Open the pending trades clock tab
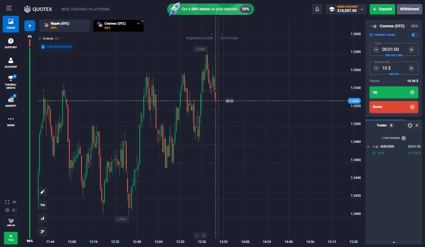 413,125
